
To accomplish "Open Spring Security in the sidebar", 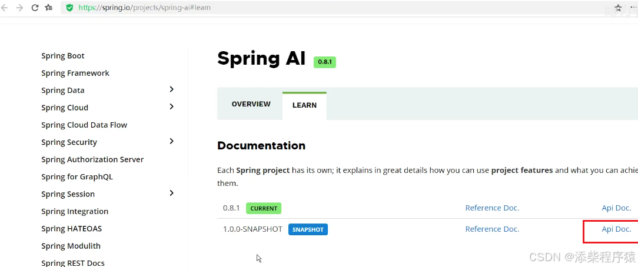I will click(x=69, y=142).
